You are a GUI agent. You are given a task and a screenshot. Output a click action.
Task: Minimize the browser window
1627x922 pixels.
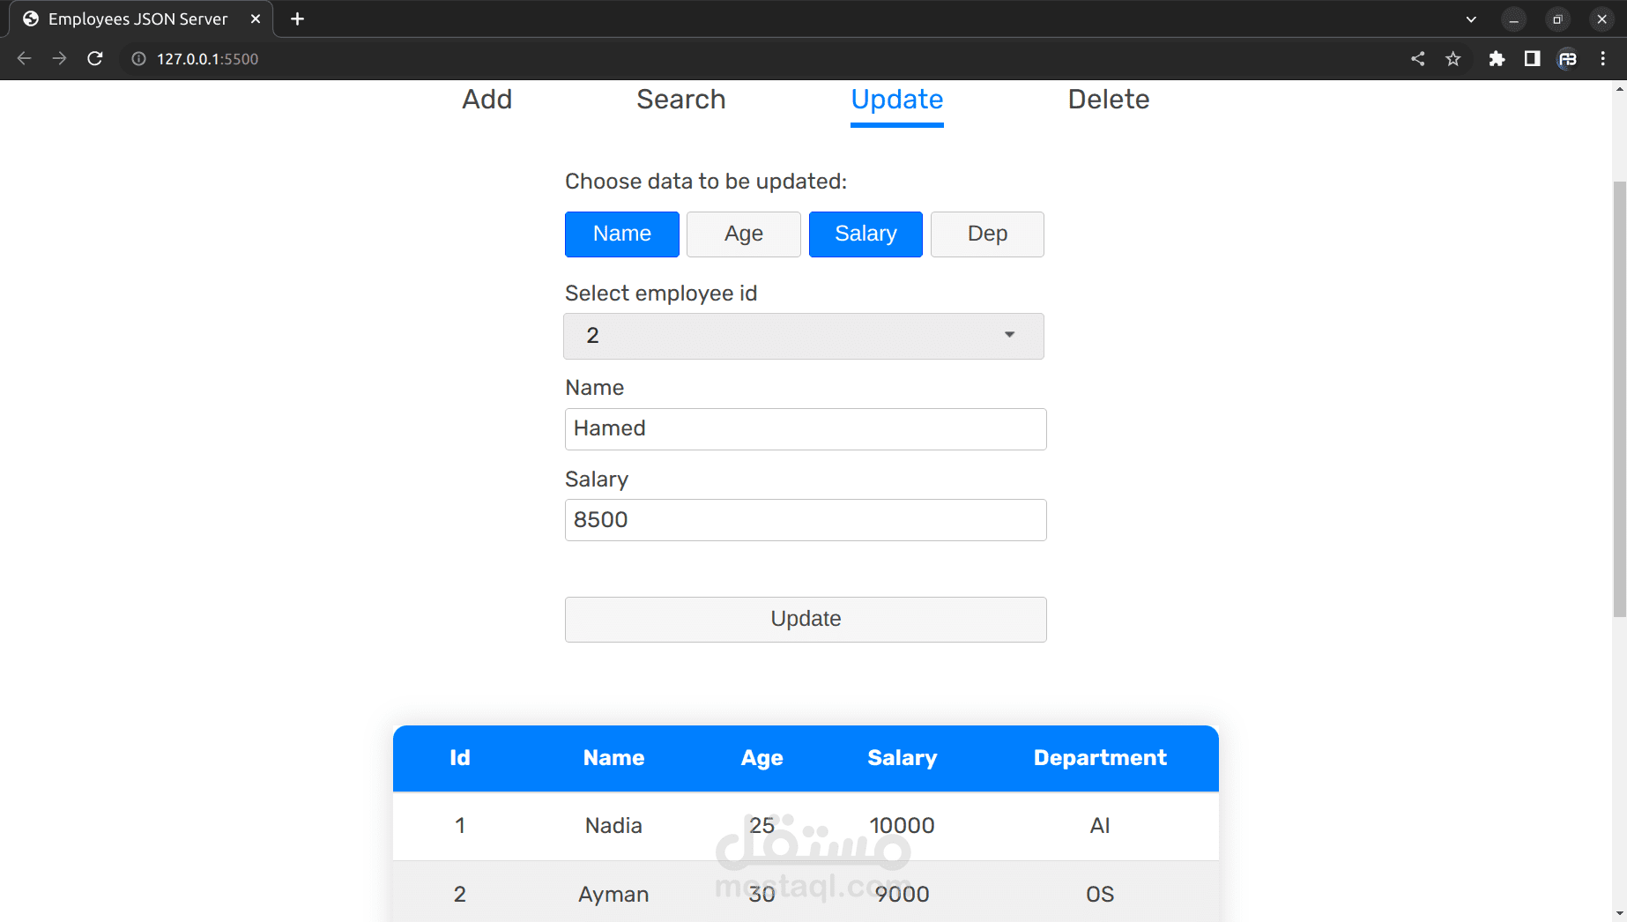point(1513,19)
